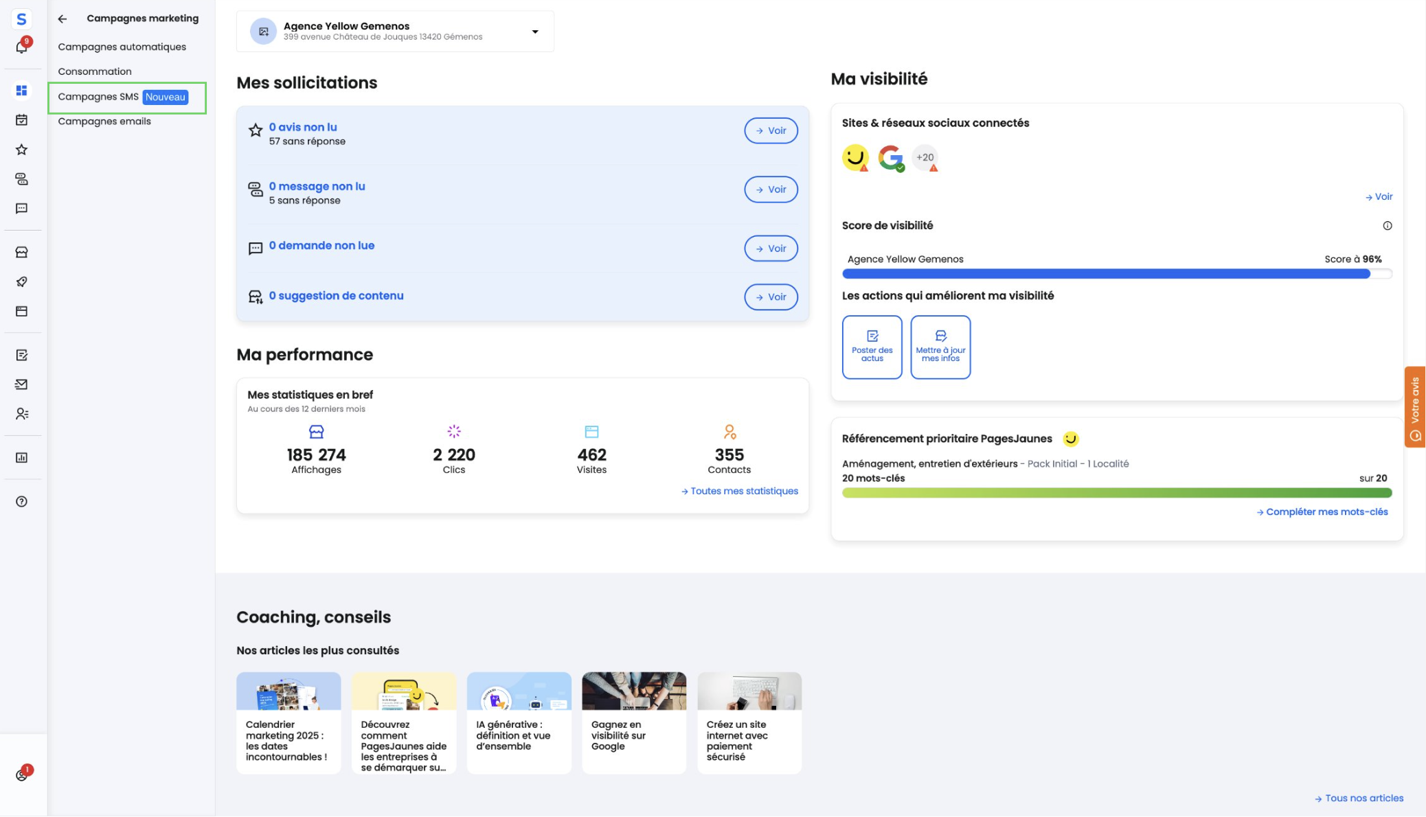
Task: Open Campagnes SMS menu item
Action: pos(127,97)
